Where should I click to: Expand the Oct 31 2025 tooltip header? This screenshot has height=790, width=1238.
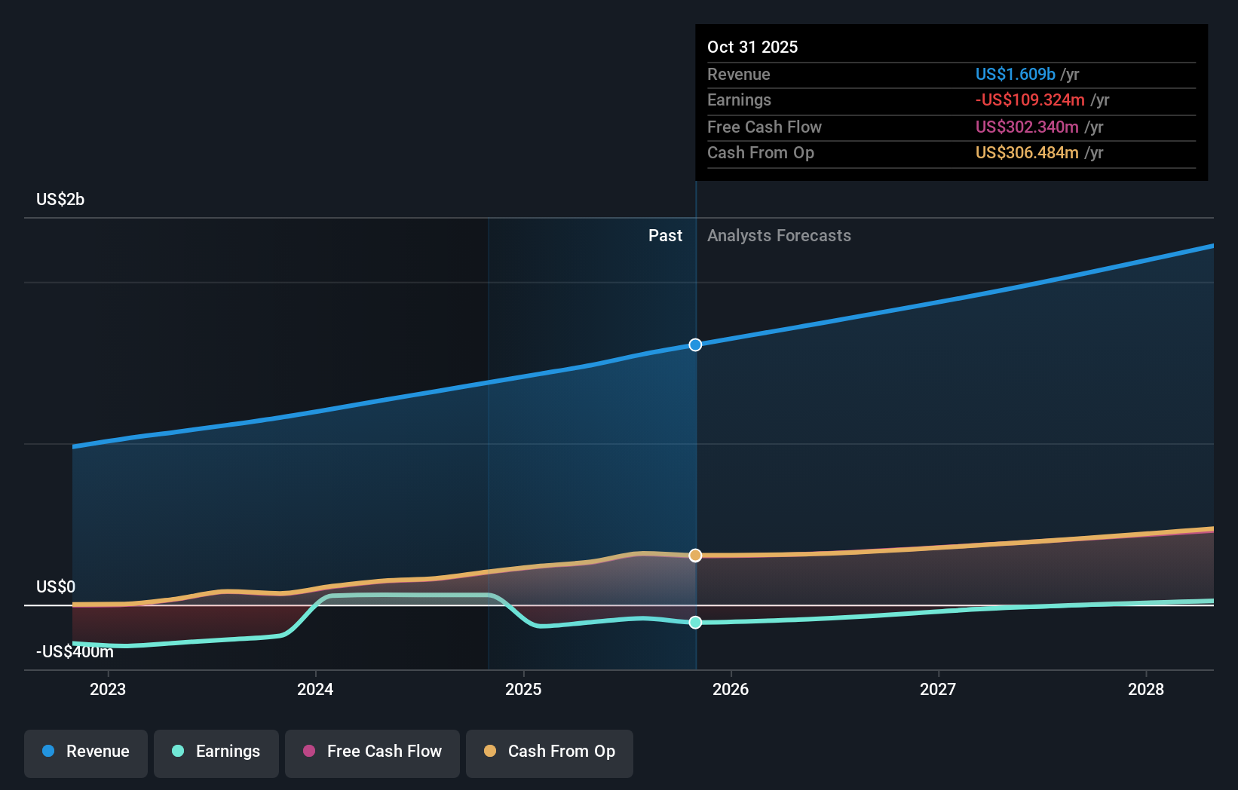pos(752,47)
